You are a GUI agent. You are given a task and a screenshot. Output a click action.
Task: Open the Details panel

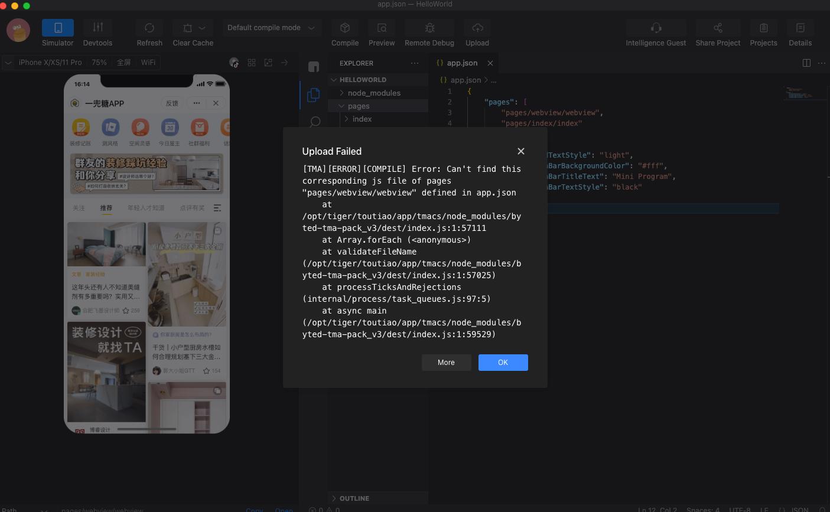tap(800, 28)
